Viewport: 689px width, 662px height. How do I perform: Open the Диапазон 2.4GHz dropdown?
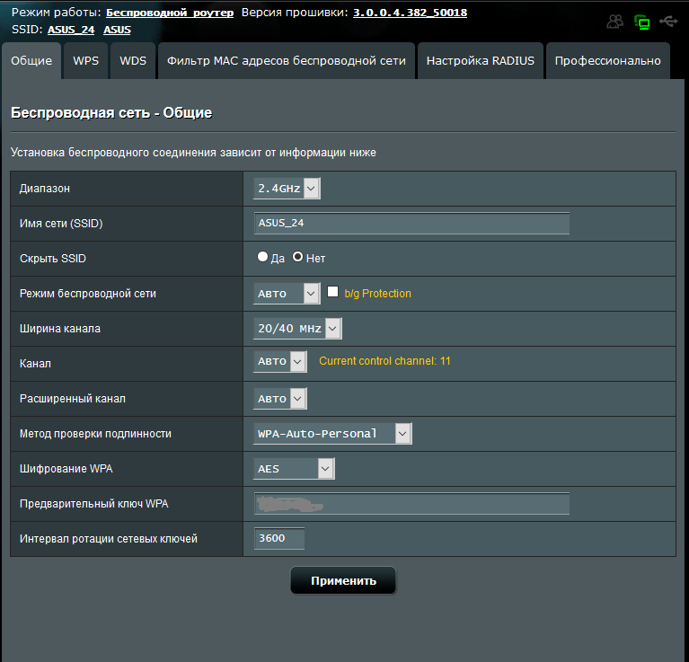(x=287, y=189)
